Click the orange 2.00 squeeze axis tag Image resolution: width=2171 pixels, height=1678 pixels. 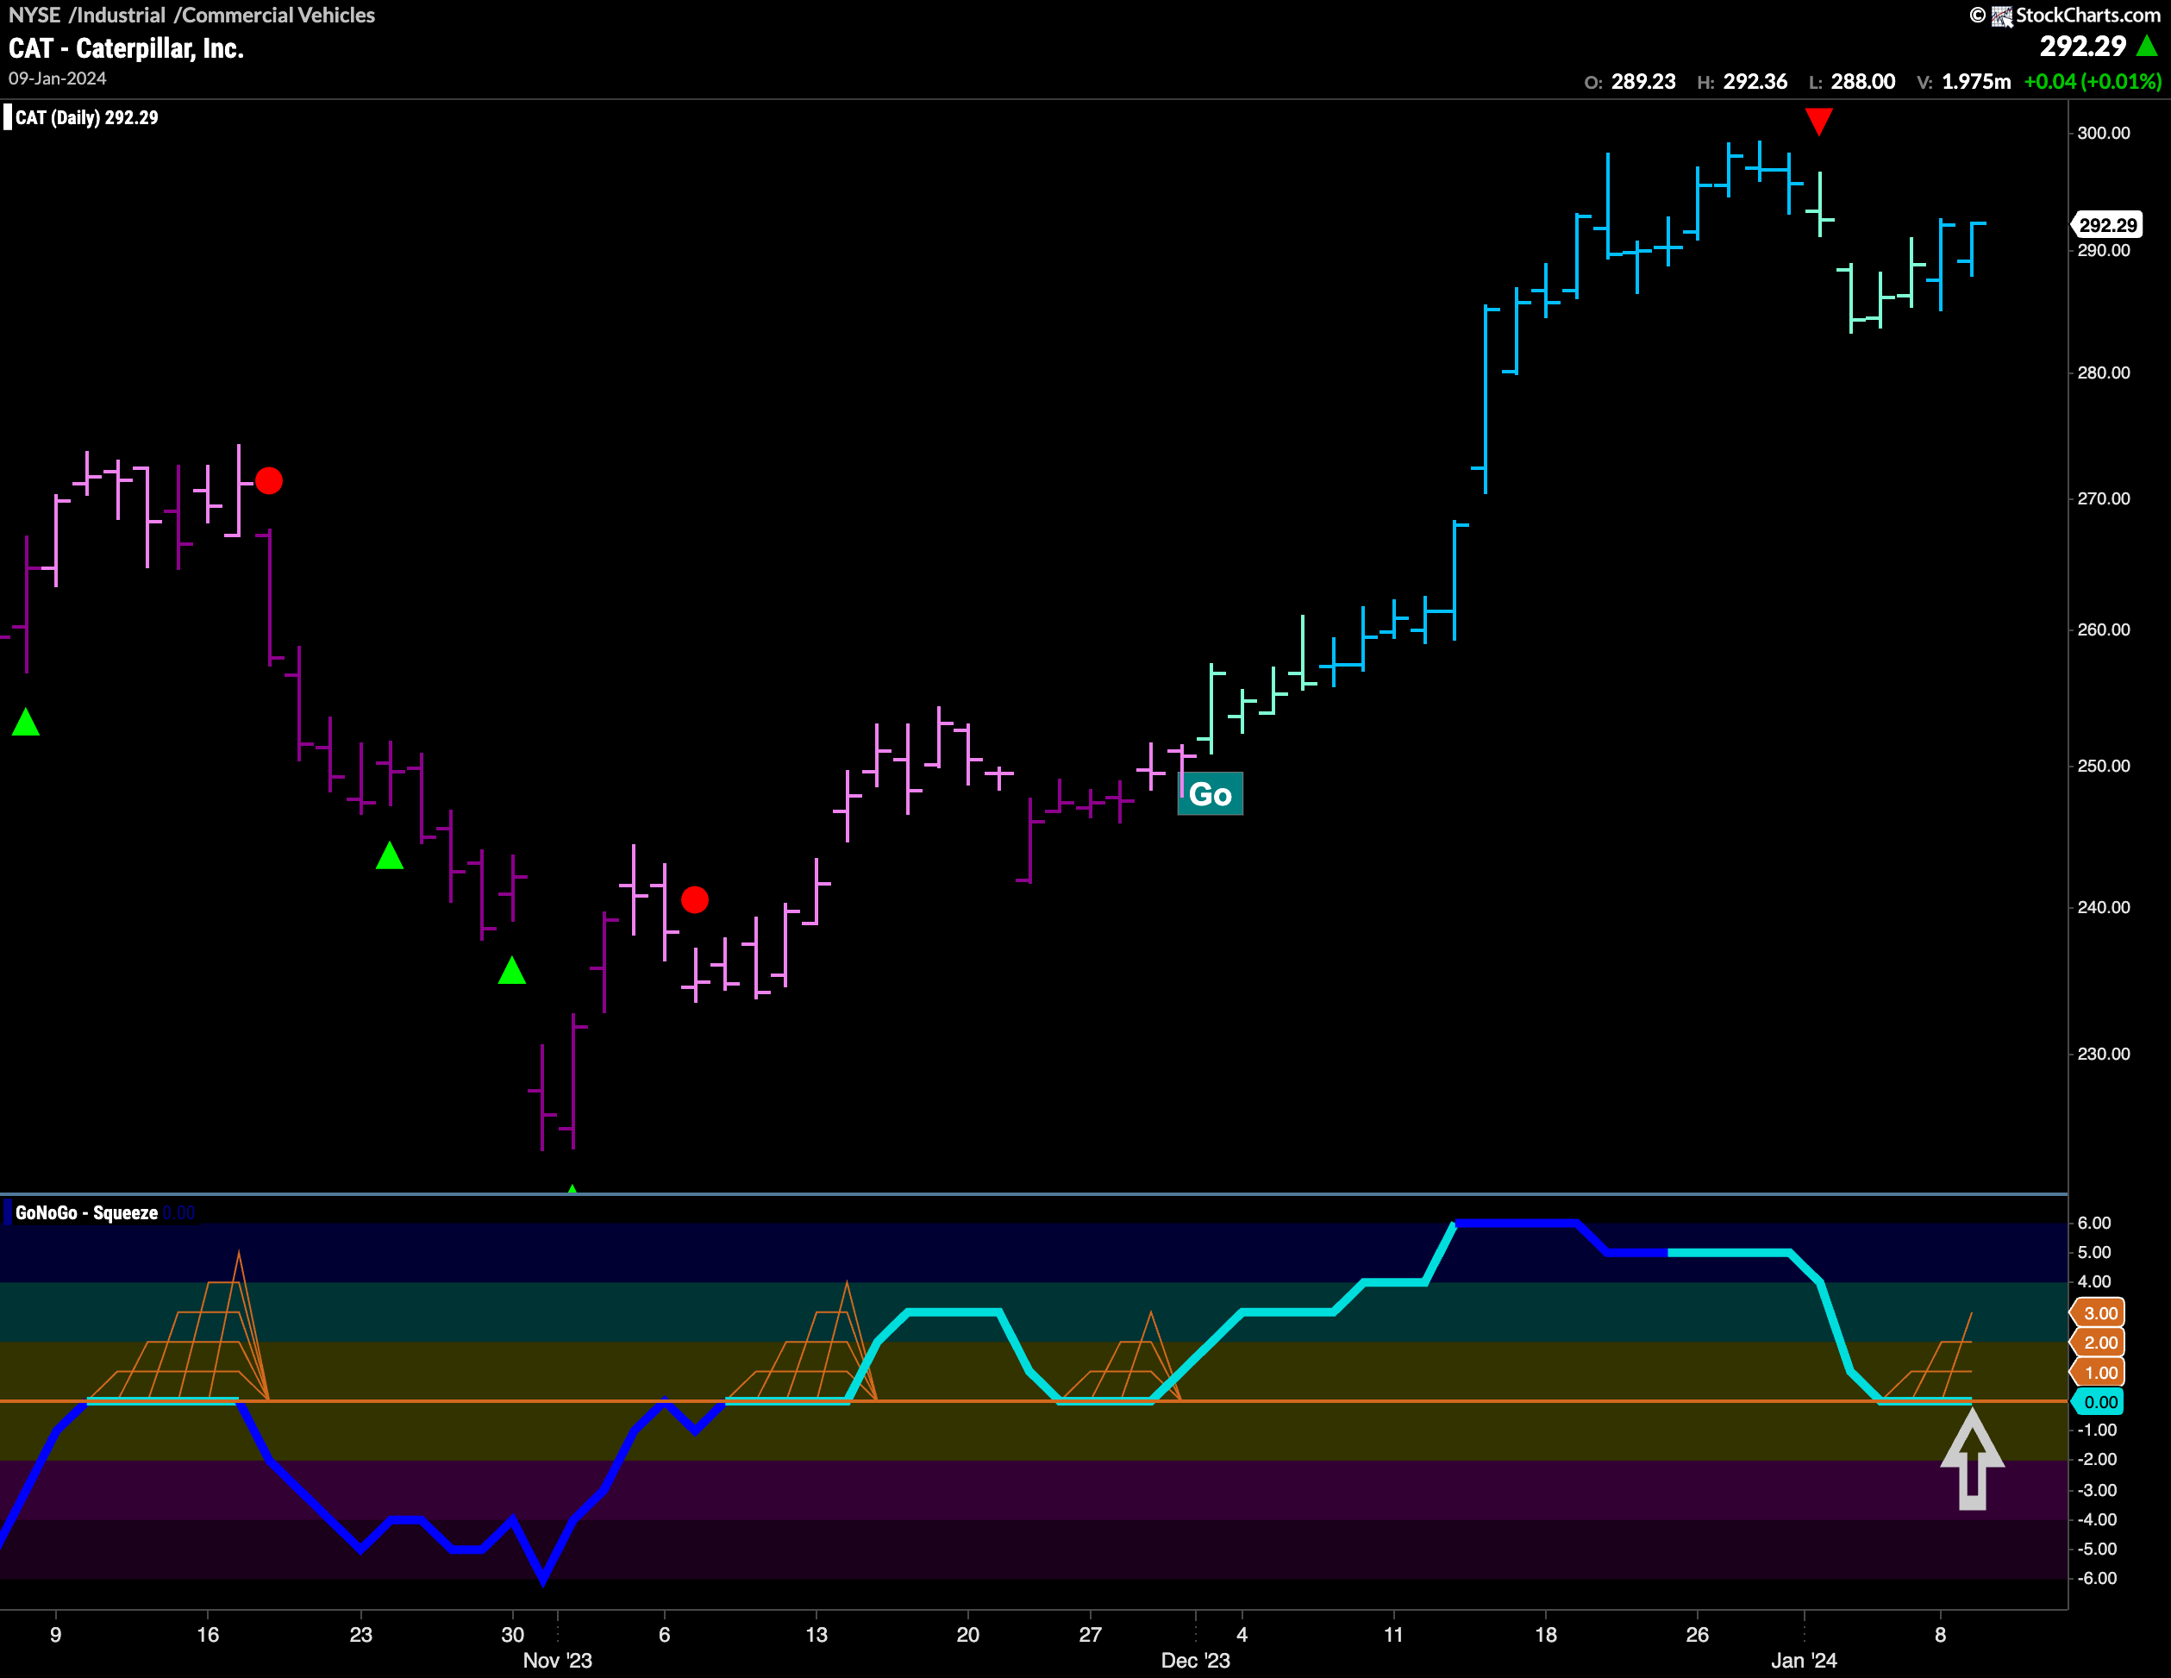click(x=2099, y=1343)
